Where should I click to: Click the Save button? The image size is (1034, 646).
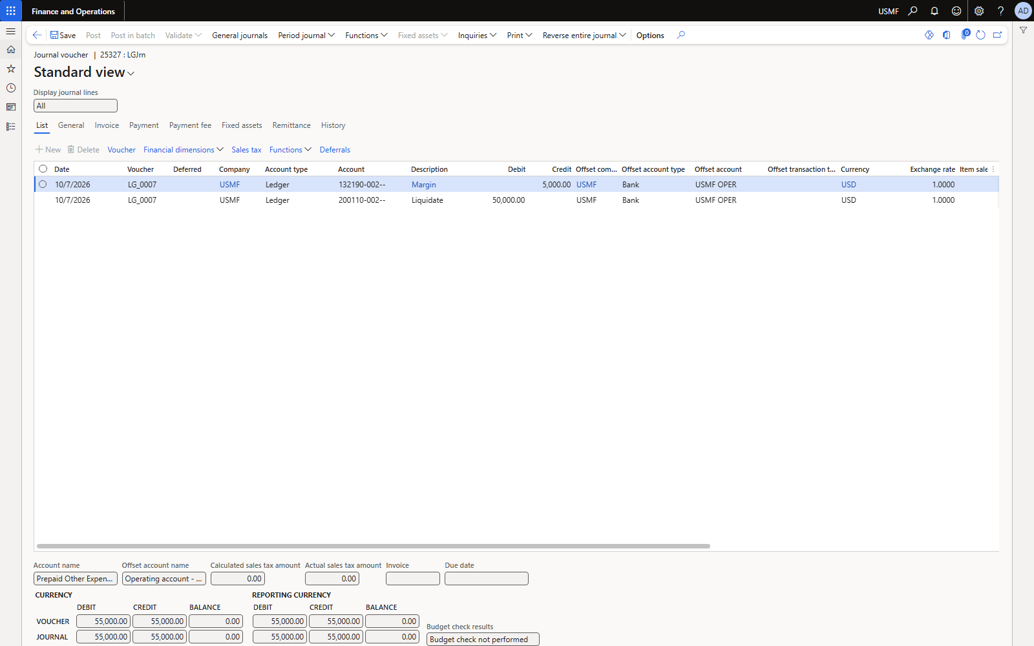coord(63,36)
